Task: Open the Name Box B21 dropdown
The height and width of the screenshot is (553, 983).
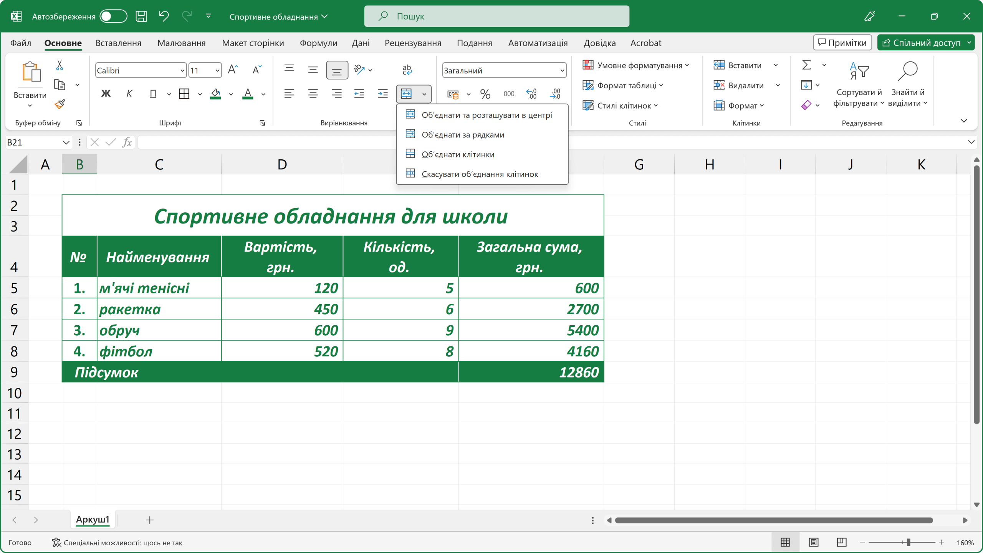Action: (66, 142)
